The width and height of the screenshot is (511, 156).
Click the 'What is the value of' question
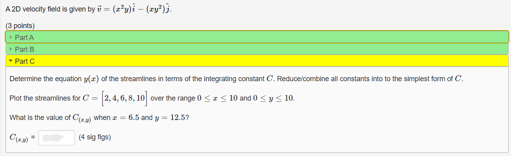pyautogui.click(x=40, y=118)
